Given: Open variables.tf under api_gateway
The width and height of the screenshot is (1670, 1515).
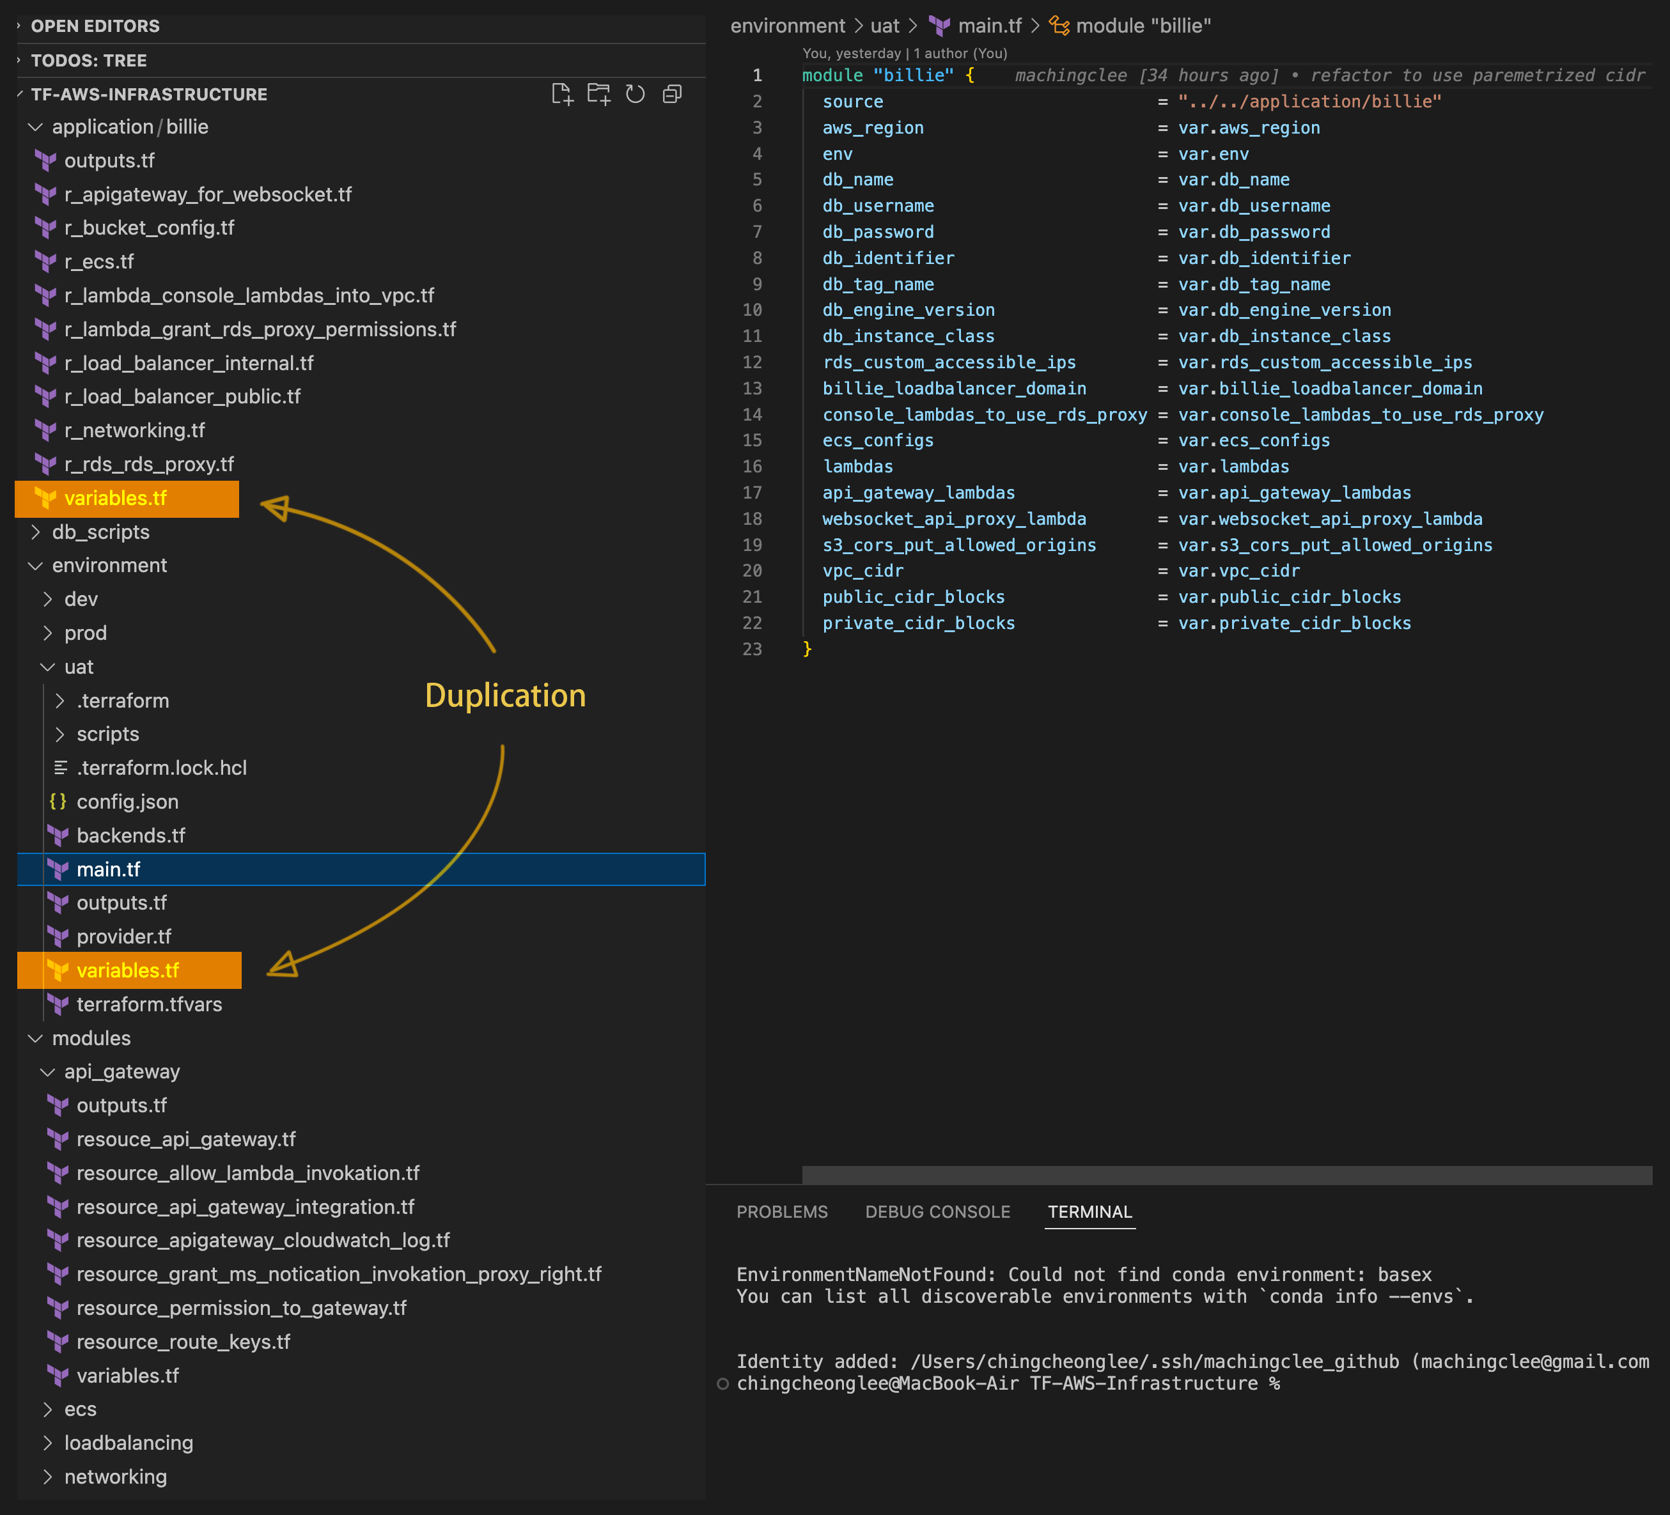Looking at the screenshot, I should point(361,1376).
